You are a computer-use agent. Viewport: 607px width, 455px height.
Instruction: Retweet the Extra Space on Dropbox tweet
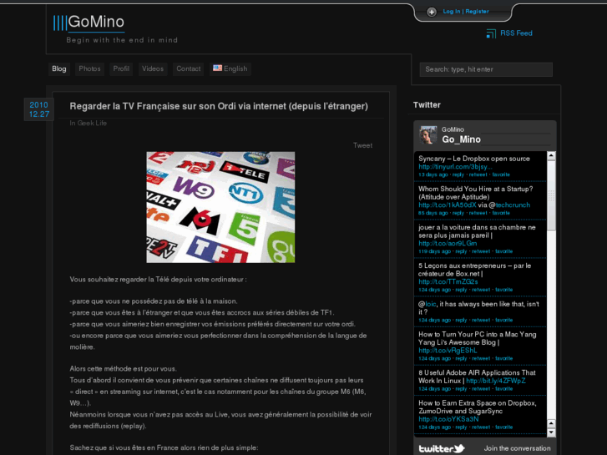coord(481,427)
